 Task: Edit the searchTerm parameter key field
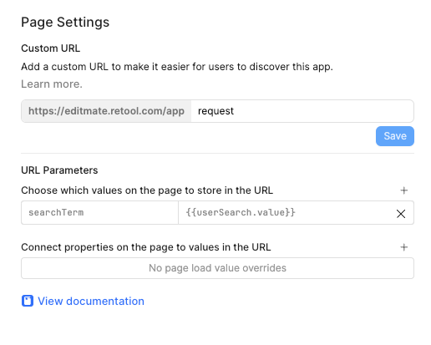click(x=99, y=212)
